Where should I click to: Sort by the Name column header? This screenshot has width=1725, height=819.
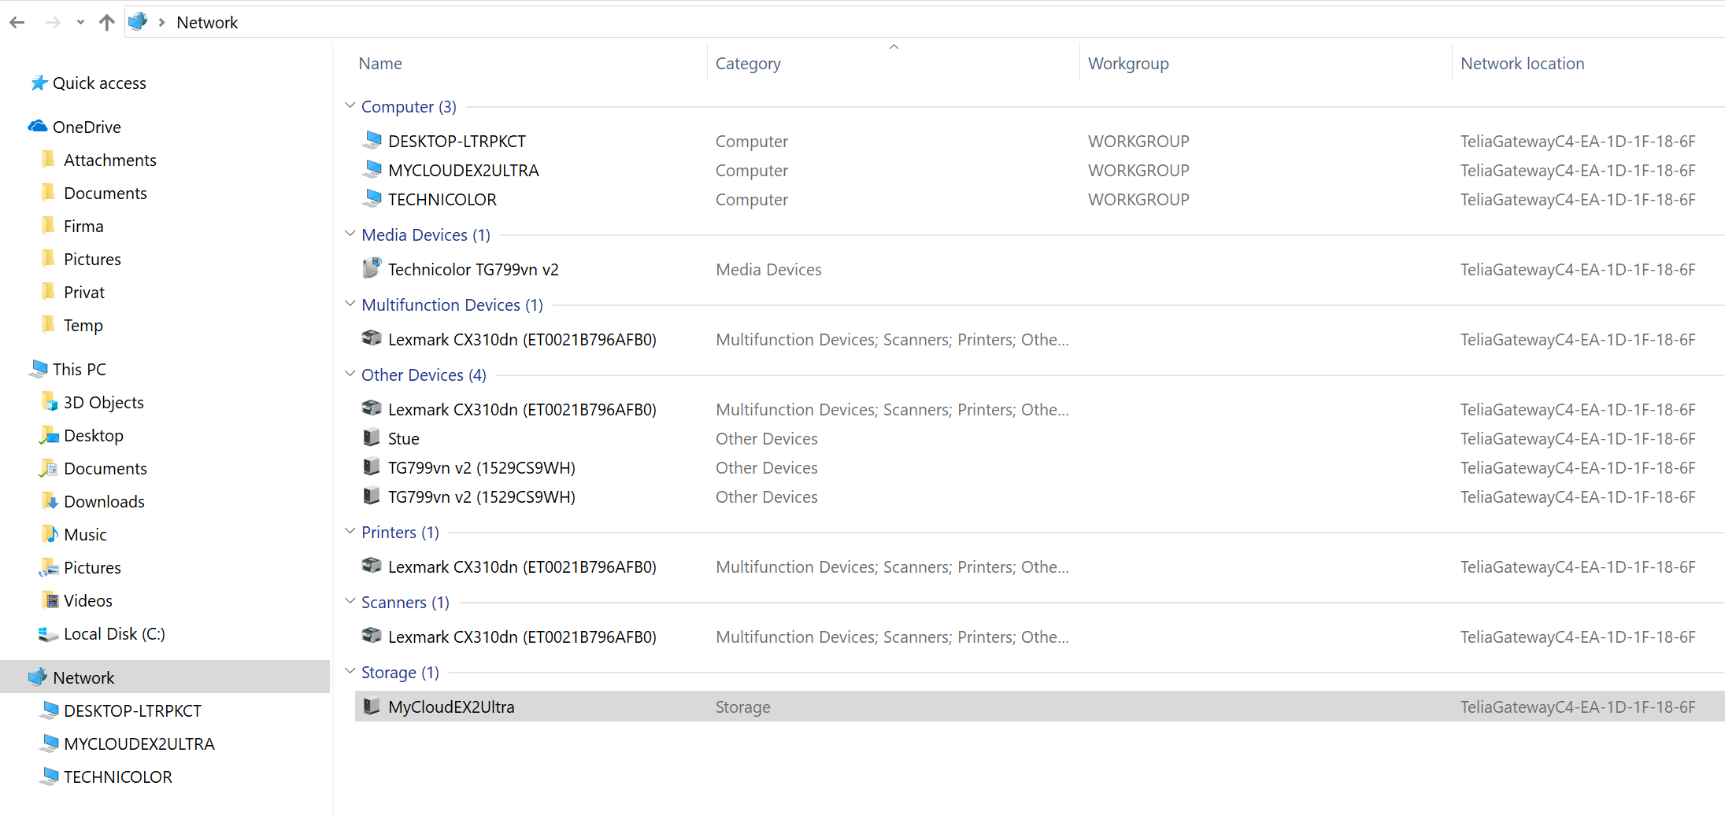pos(380,63)
